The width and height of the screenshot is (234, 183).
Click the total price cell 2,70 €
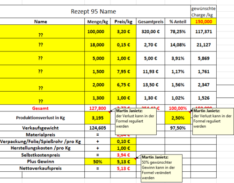tap(151, 45)
